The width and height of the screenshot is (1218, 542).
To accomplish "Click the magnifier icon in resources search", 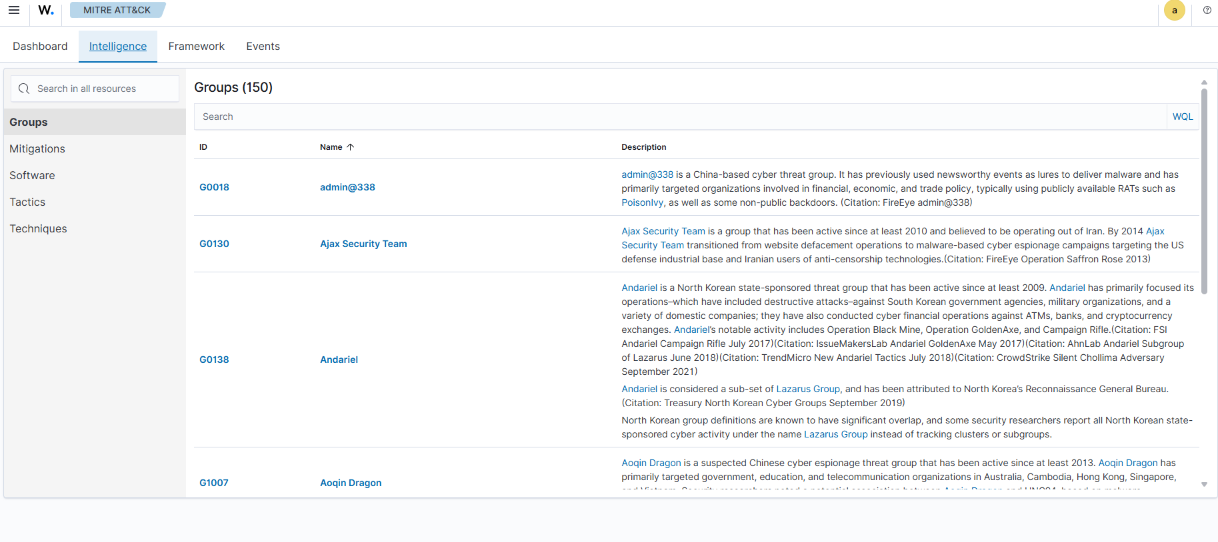I will [x=24, y=89].
